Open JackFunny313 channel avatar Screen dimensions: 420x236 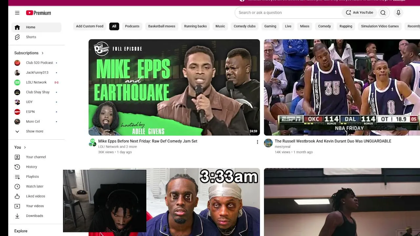(x=17, y=72)
